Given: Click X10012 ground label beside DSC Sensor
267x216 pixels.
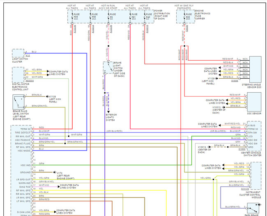Looking at the screenshot, I should point(216,107).
